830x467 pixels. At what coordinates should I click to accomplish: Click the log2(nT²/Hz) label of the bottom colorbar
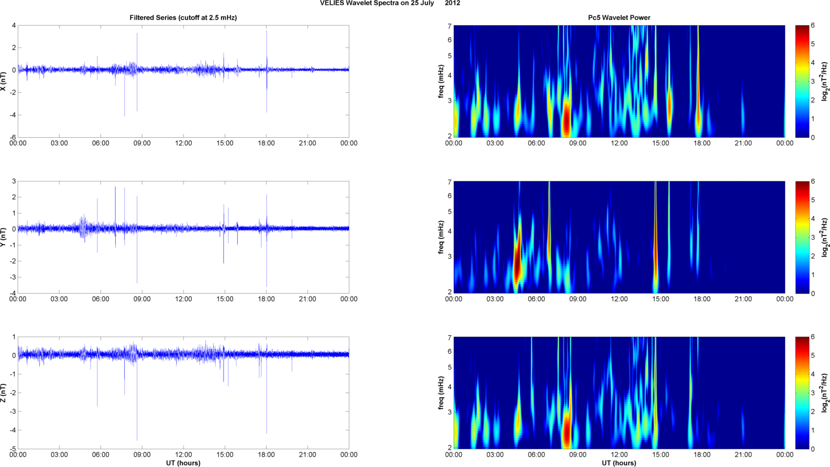(x=825, y=393)
